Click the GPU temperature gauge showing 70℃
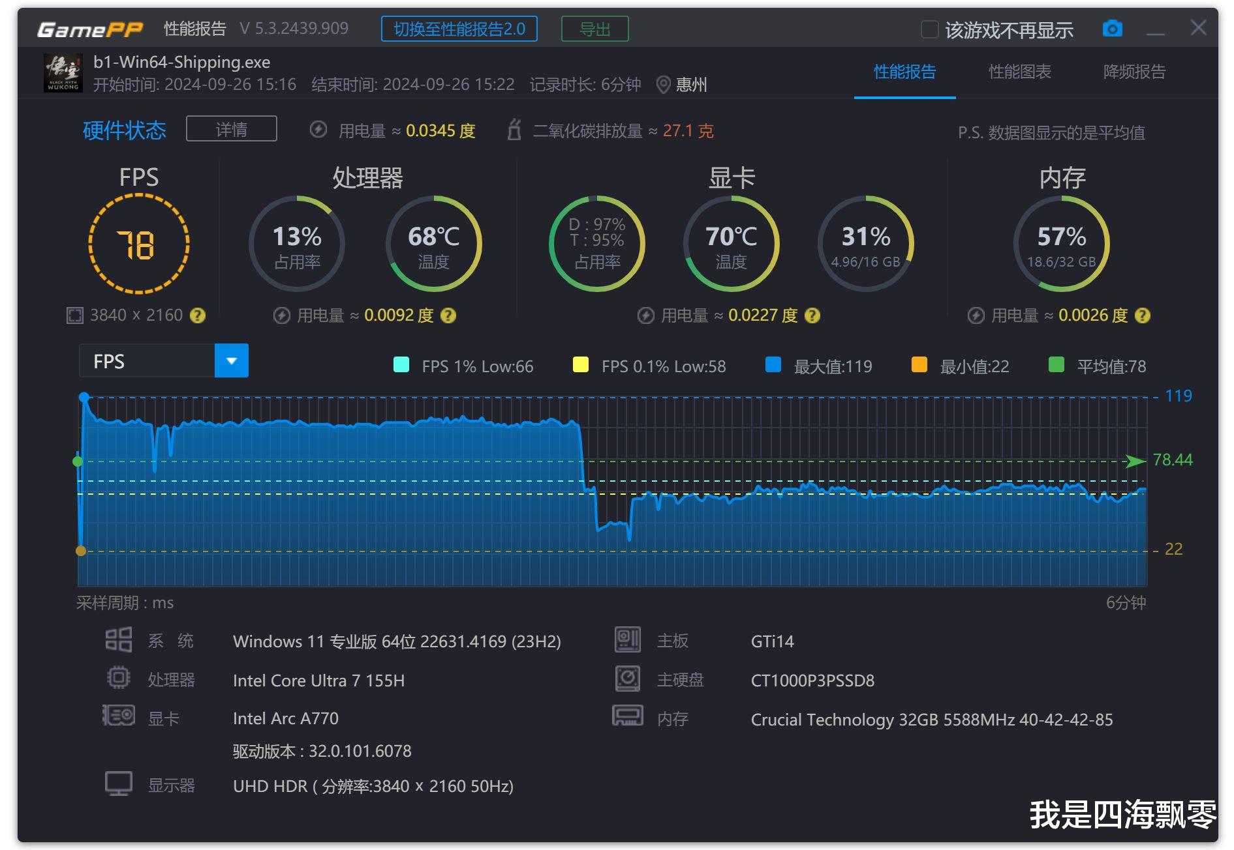Image resolution: width=1234 pixels, height=850 pixels. (x=732, y=244)
